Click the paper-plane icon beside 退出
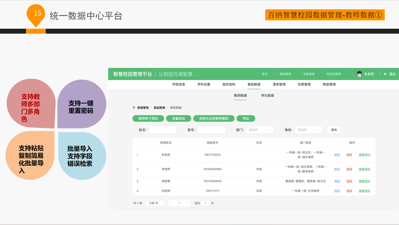Viewport: 399px width, 225px height. pos(385,74)
